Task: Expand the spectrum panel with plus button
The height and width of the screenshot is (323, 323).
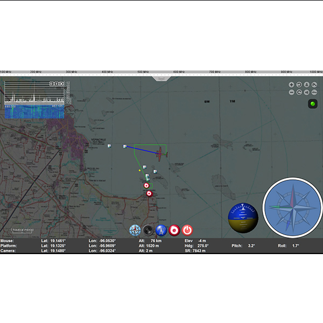Action: click(x=57, y=83)
